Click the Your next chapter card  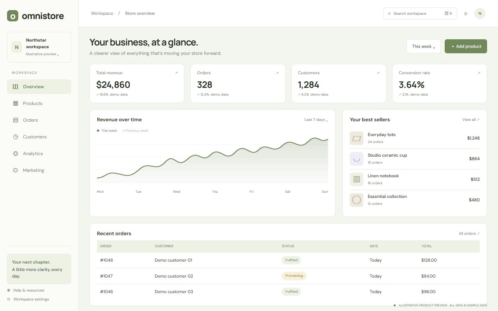click(x=39, y=269)
